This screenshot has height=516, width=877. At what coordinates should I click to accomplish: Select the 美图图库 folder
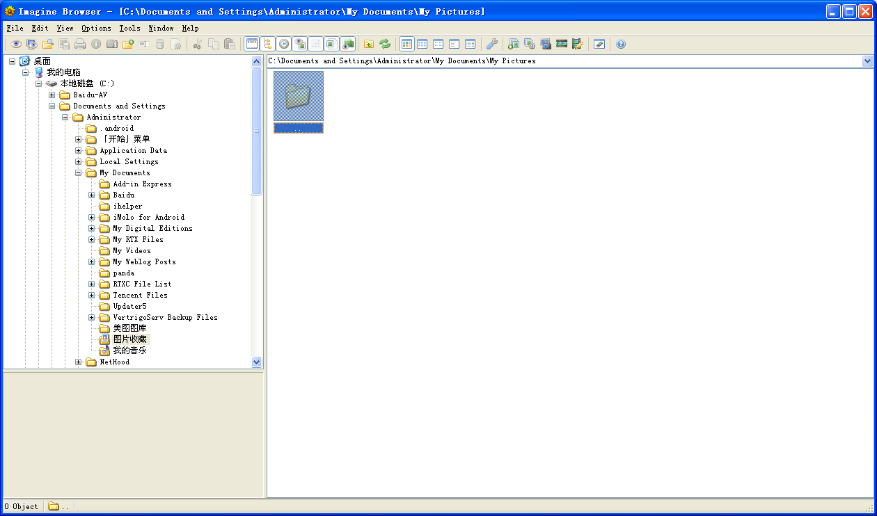pos(129,328)
